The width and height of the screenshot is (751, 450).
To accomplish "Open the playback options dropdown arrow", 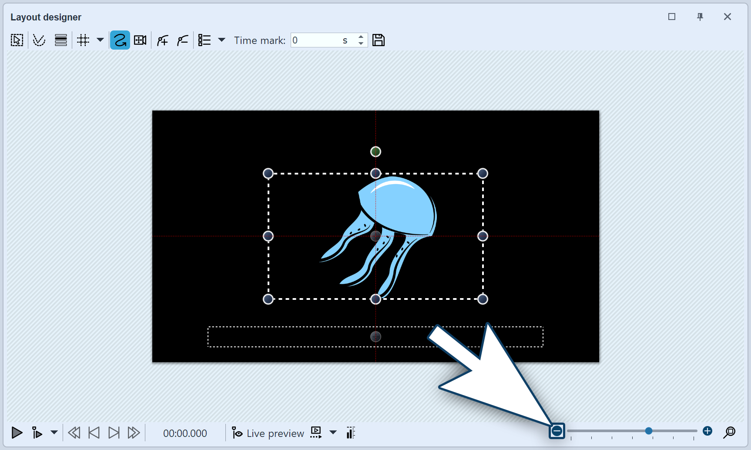I will [54, 433].
